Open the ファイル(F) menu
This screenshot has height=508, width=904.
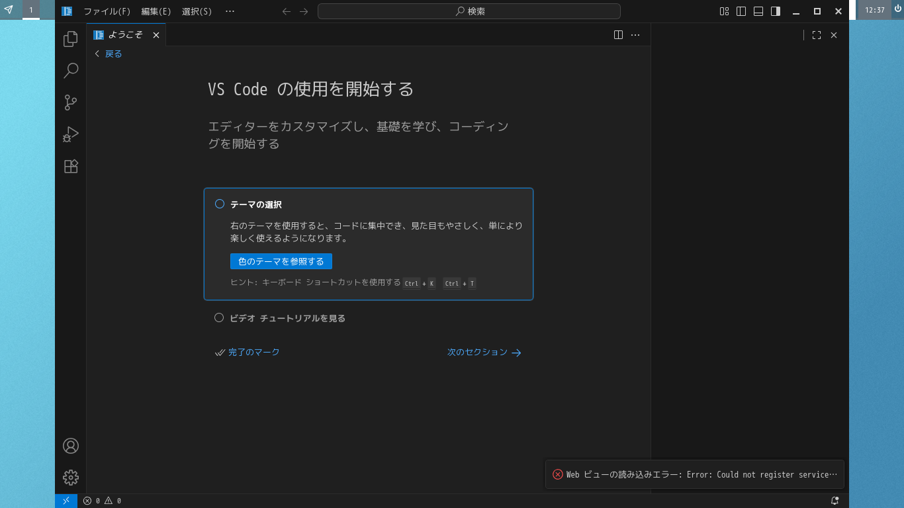click(x=107, y=11)
